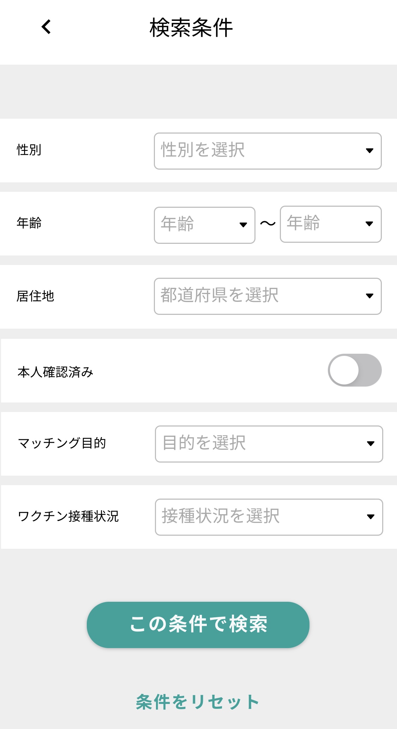Click the 性別 row label

click(29, 150)
